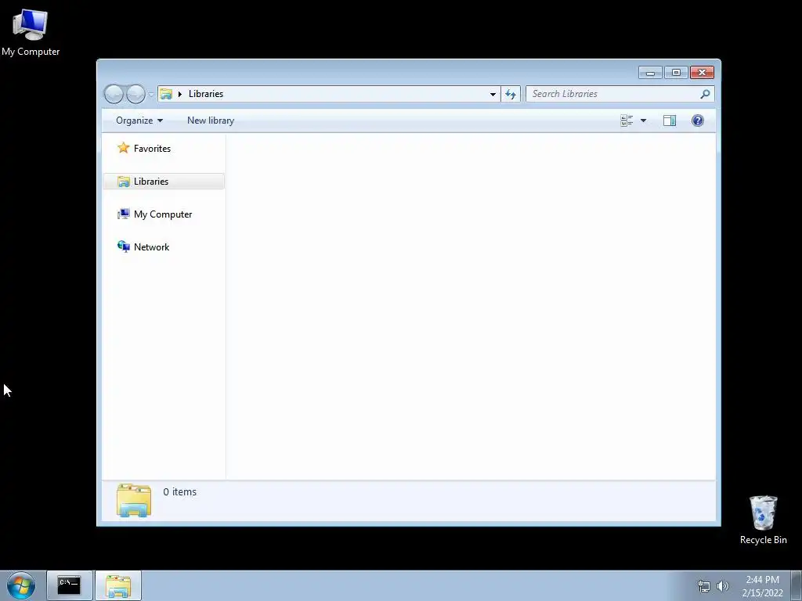The image size is (802, 601).
Task: Select the Libraries breadcrumb in address bar
Action: click(206, 94)
